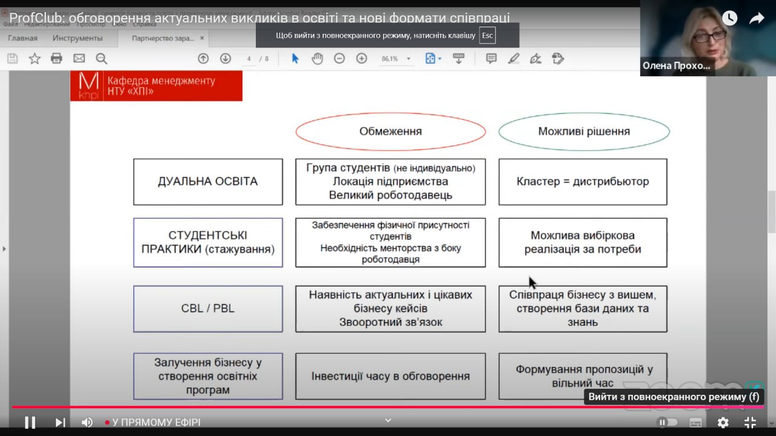776x436 pixels.
Task: Open the Главная tab in Acrobat
Action: 22,38
